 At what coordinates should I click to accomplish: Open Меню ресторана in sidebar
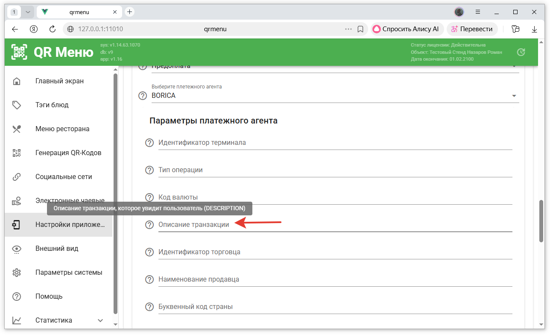click(x=62, y=129)
